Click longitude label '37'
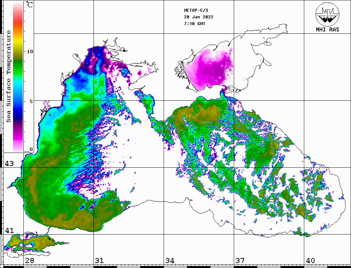 point(240,260)
